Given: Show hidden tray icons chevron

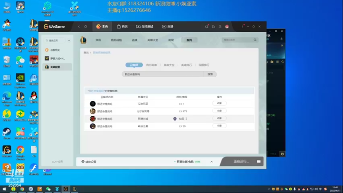Looking at the screenshot, I should point(269,189).
